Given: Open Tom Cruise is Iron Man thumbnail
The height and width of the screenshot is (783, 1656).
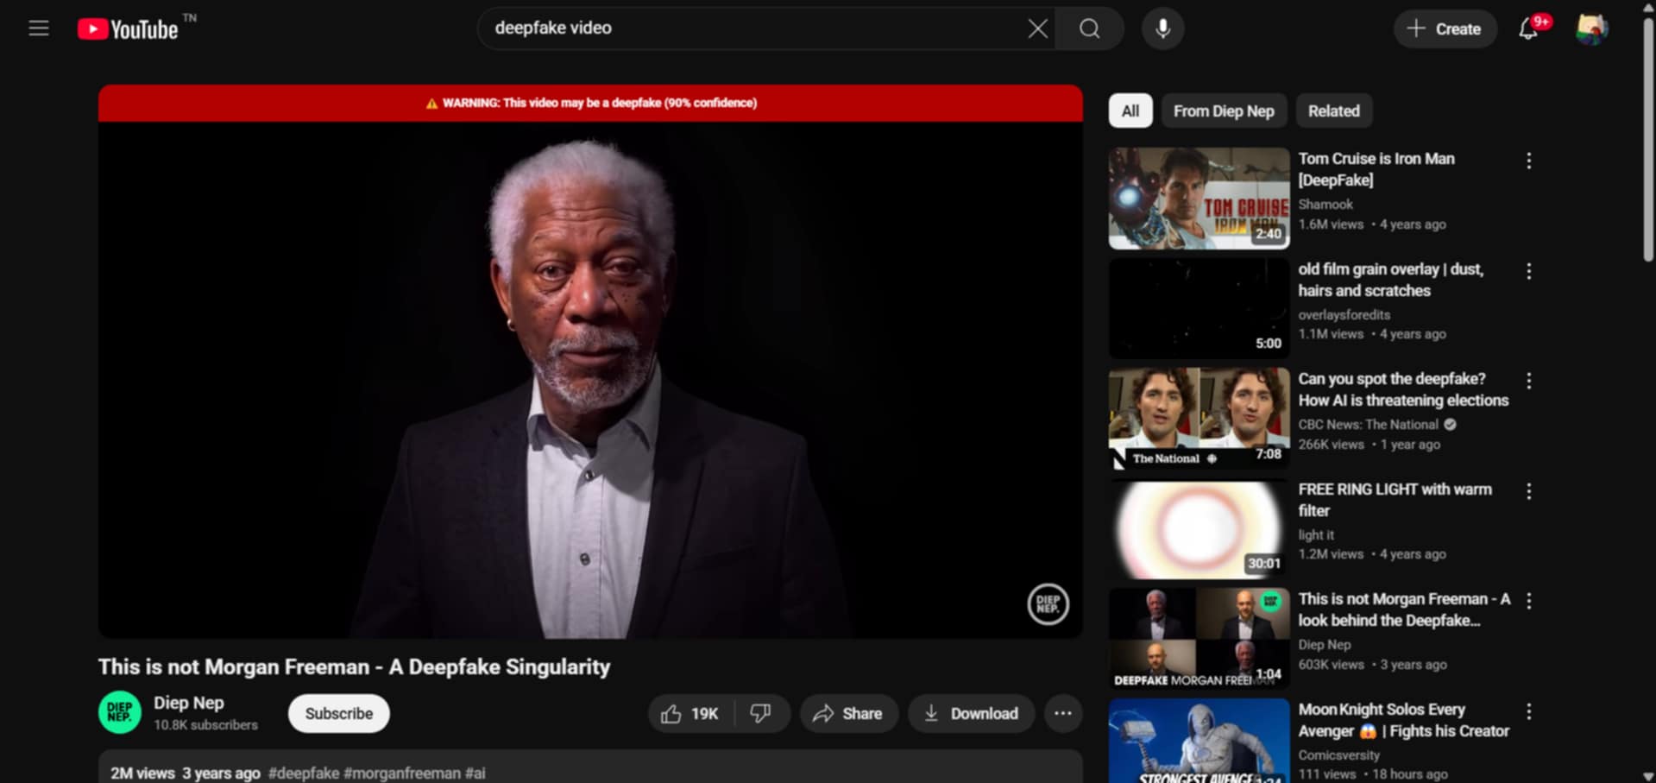Looking at the screenshot, I should 1199,198.
